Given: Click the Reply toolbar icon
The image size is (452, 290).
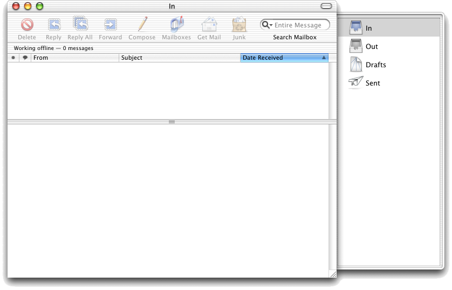Looking at the screenshot, I should click(x=54, y=25).
